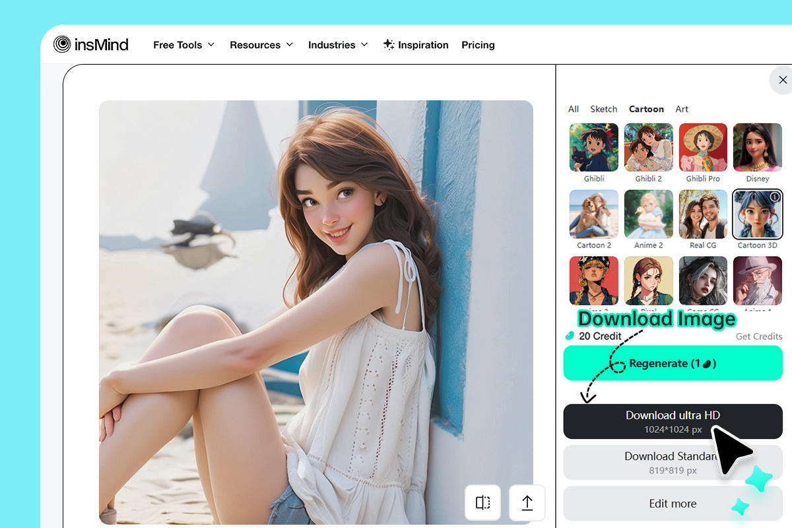The image size is (792, 528).
Task: Click the sparkle icon beside Inspiration
Action: (389, 45)
